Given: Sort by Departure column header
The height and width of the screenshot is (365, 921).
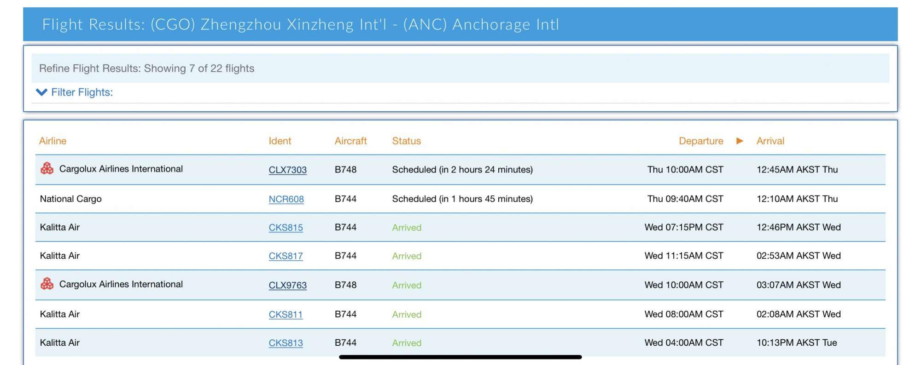Looking at the screenshot, I should 700,141.
